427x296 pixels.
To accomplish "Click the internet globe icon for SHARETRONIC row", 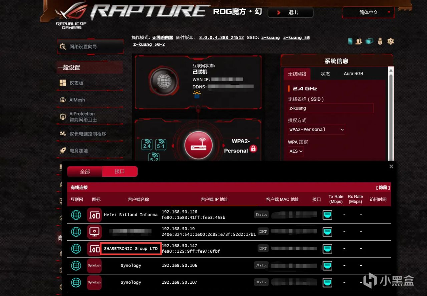I will coord(76,249).
